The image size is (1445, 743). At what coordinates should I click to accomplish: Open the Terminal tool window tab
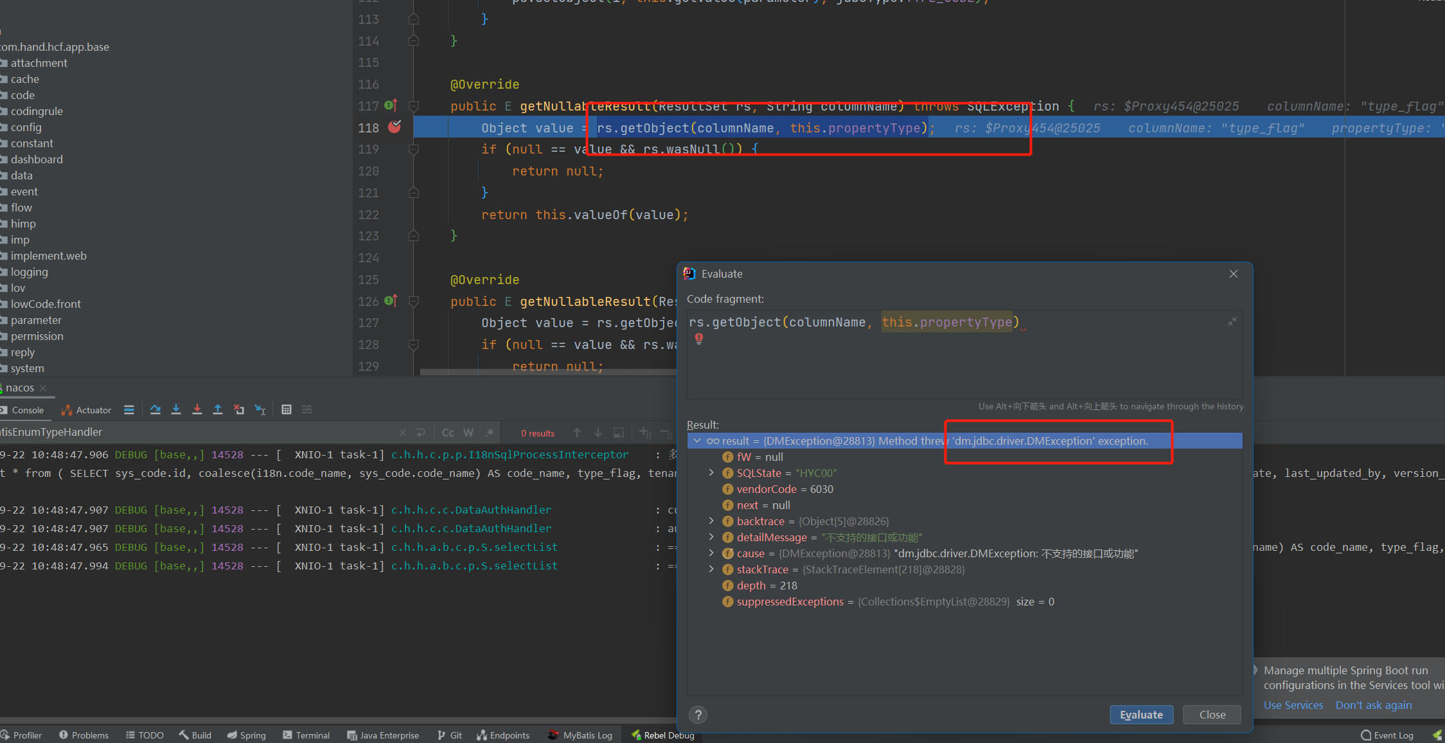[x=306, y=735]
